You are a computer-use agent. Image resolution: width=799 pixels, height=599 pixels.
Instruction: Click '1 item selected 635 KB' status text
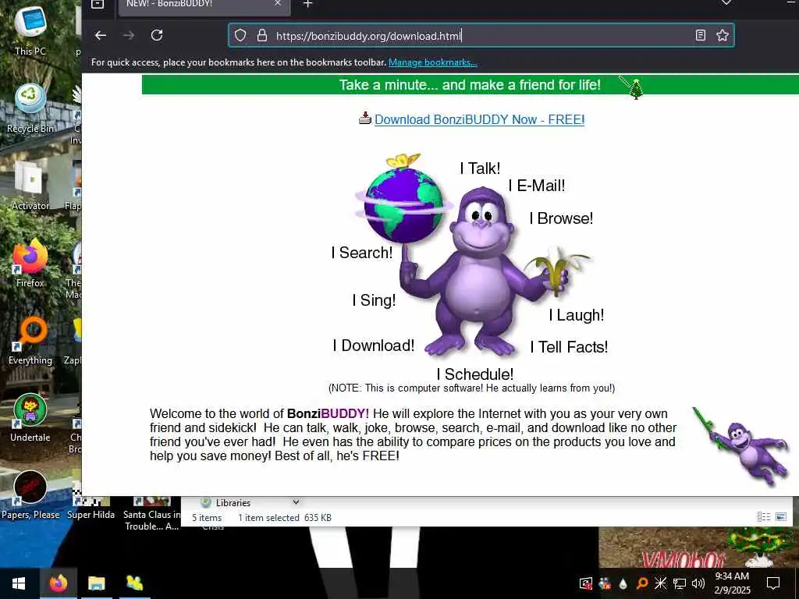pyautogui.click(x=284, y=518)
